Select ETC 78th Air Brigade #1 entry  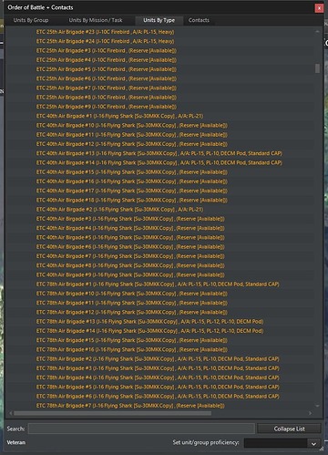(x=158, y=284)
